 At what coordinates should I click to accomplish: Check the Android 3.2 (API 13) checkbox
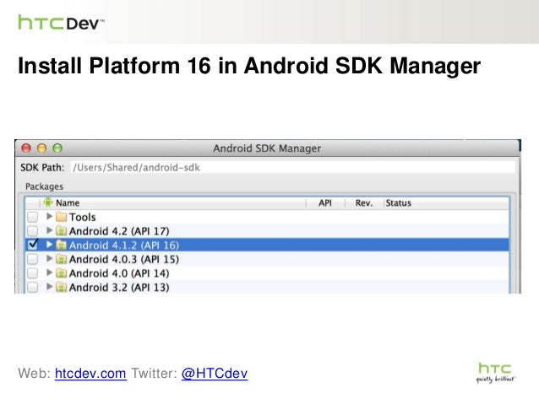(33, 287)
